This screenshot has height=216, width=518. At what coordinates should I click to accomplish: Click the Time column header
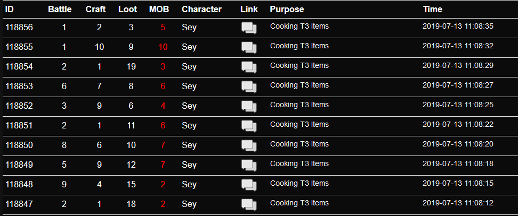432,10
